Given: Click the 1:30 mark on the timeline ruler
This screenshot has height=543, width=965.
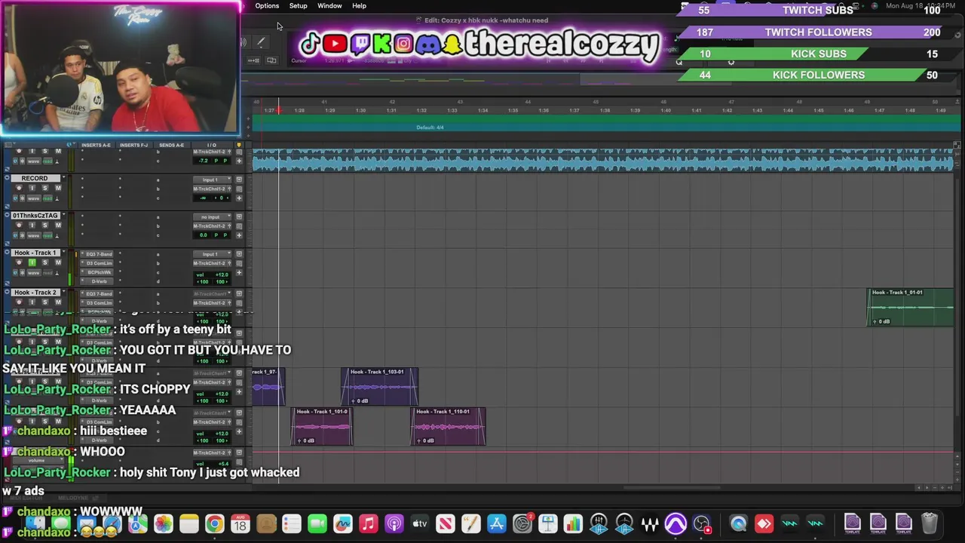Looking at the screenshot, I should click(360, 111).
